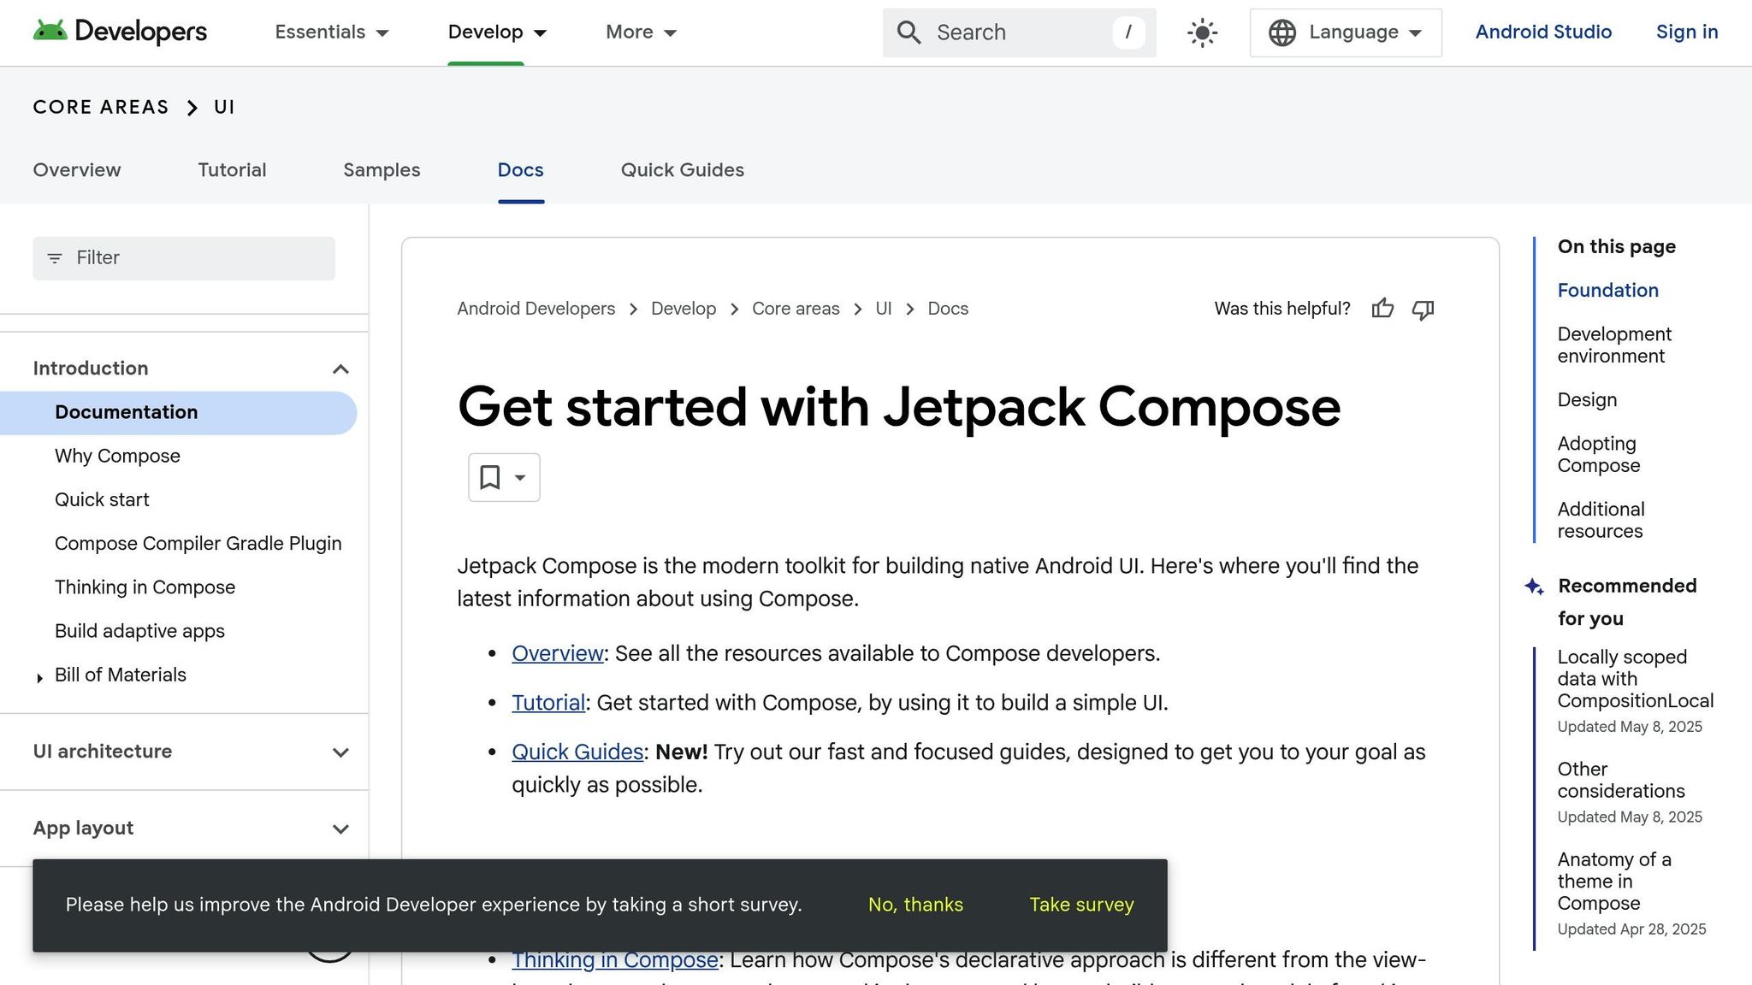
Task: Switch to the Overview tab
Action: 77,170
